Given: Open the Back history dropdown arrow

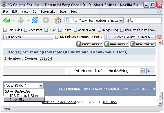Looking at the screenshot, I should (14, 20).
